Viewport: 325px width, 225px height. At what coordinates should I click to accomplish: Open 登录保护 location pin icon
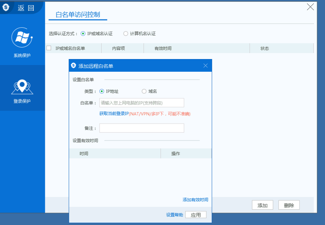tap(22, 87)
